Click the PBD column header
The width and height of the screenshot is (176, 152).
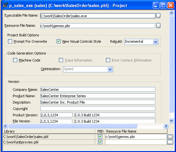(100, 131)
